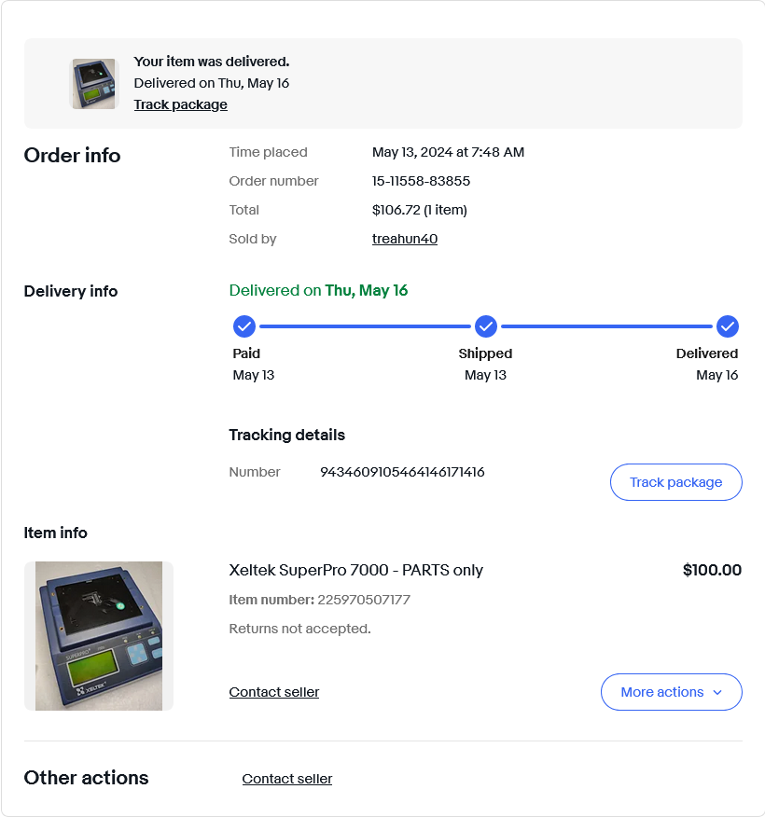Click the More actions chevron arrow
The image size is (765, 817).
[717, 692]
